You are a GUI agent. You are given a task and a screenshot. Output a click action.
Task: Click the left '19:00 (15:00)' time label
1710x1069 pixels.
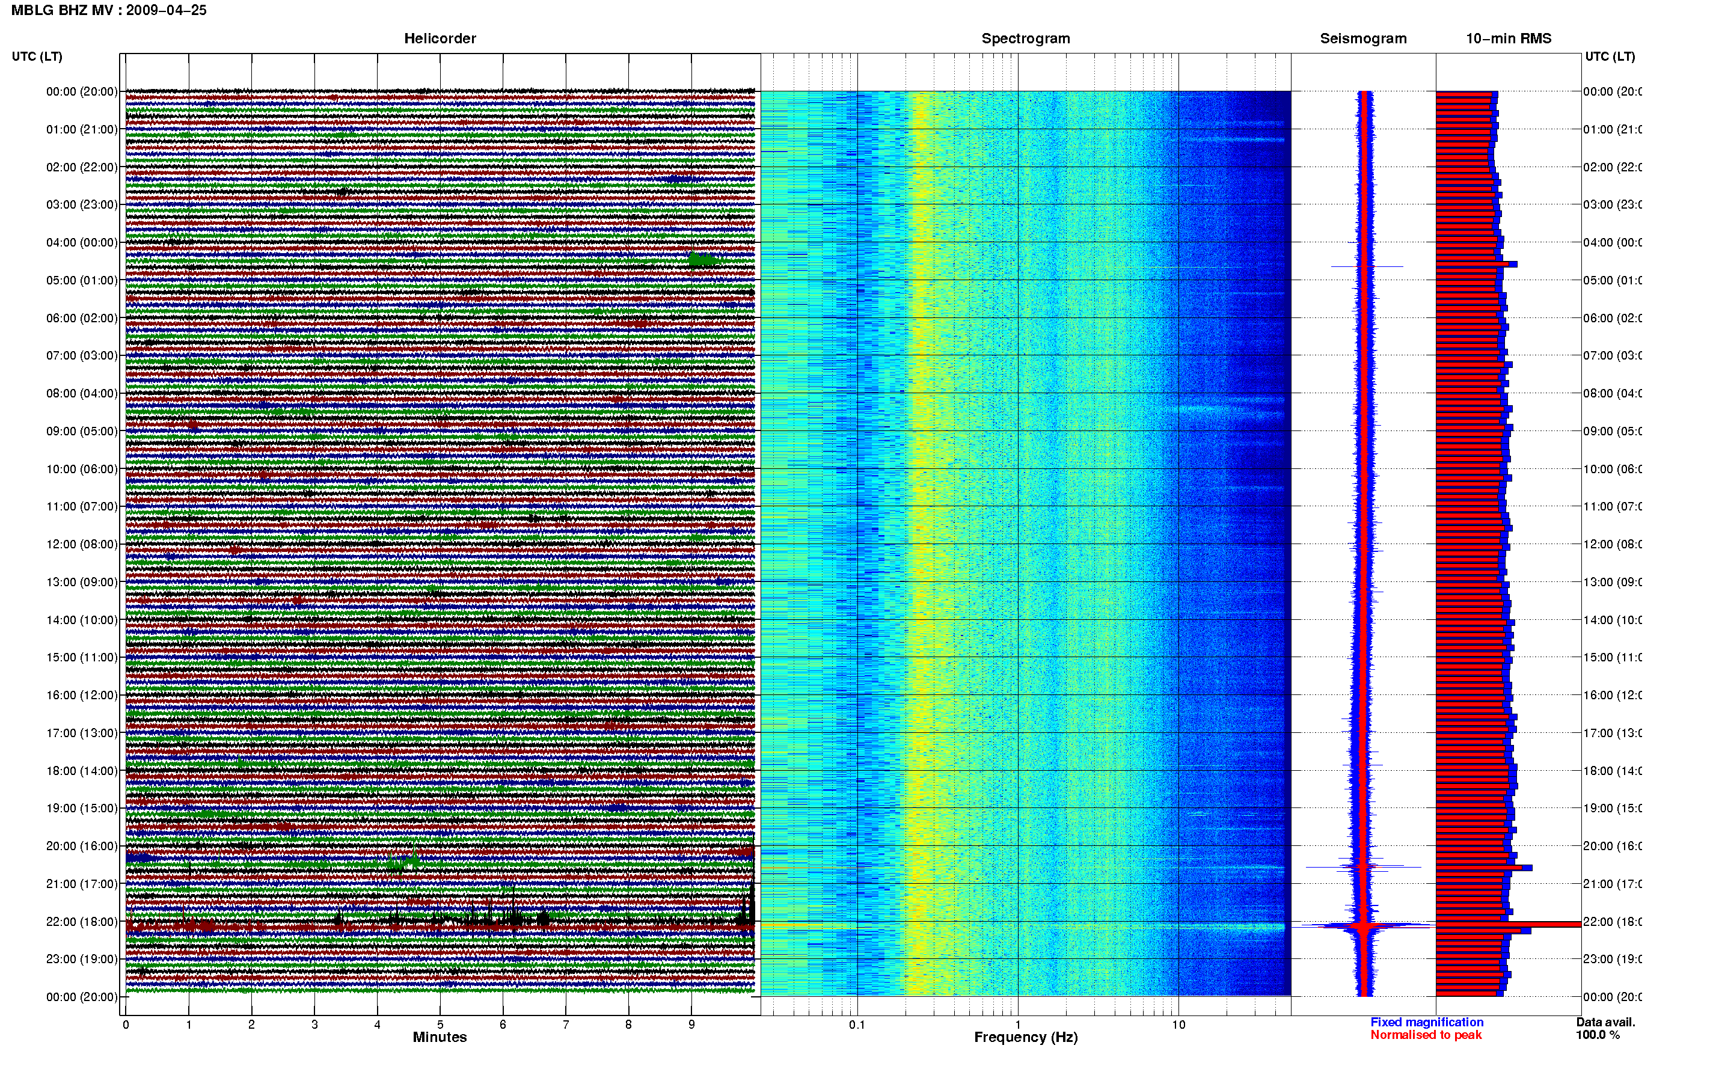[82, 807]
